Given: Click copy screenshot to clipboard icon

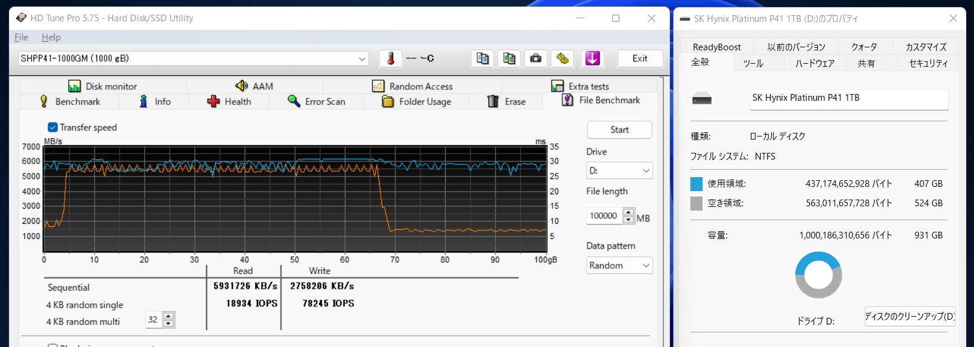Looking at the screenshot, I should point(509,58).
